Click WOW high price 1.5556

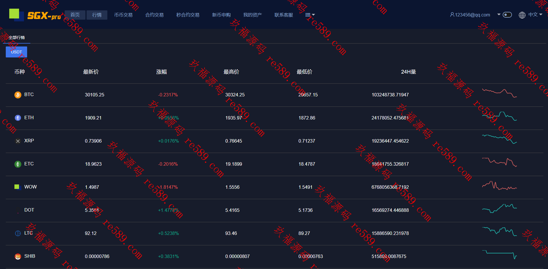tap(232, 187)
